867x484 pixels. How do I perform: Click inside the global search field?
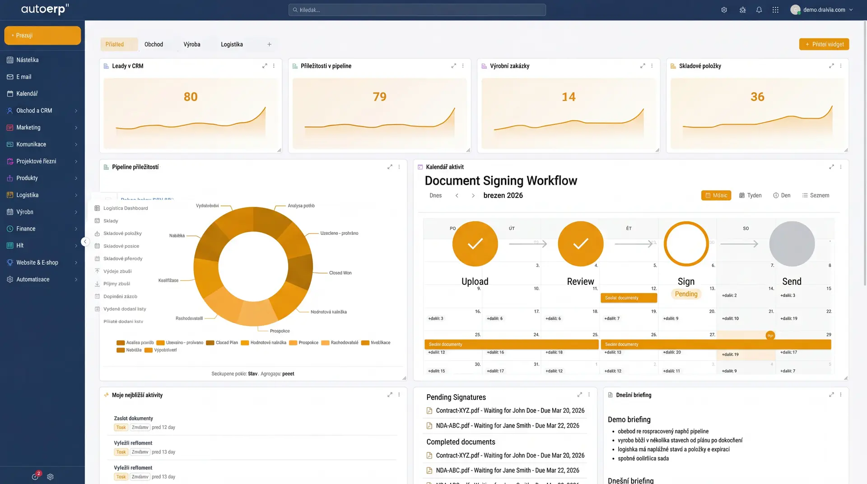[417, 9]
